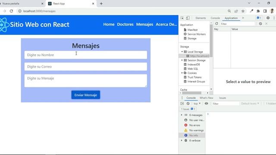Go to the Home page link
Image resolution: width=276 pixels, height=155 pixels.
pyautogui.click(x=109, y=25)
